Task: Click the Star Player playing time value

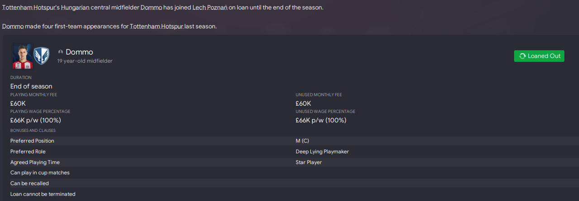Action: (x=308, y=162)
